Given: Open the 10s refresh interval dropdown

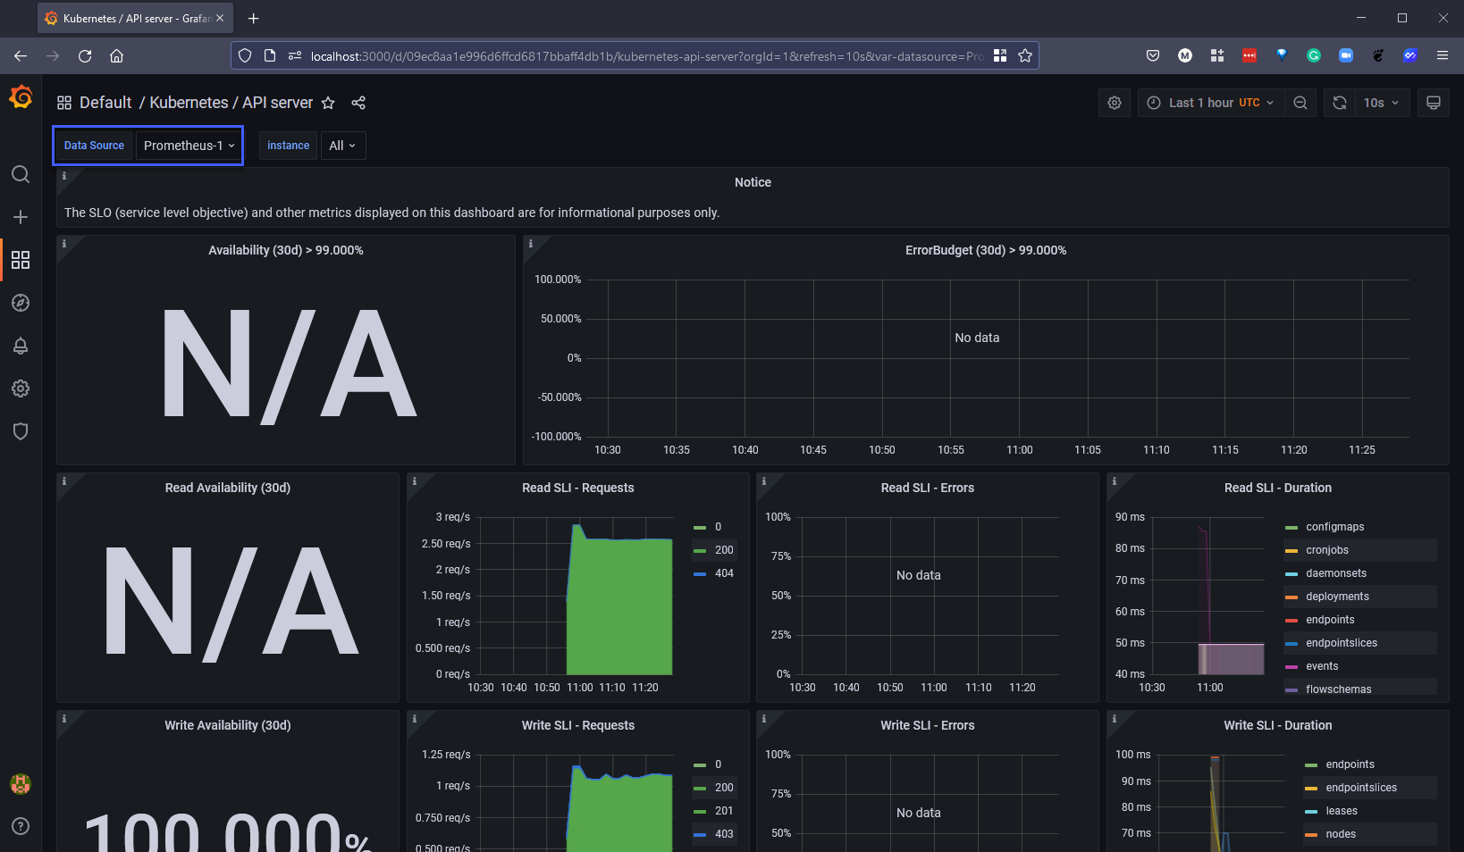Looking at the screenshot, I should 1381,103.
